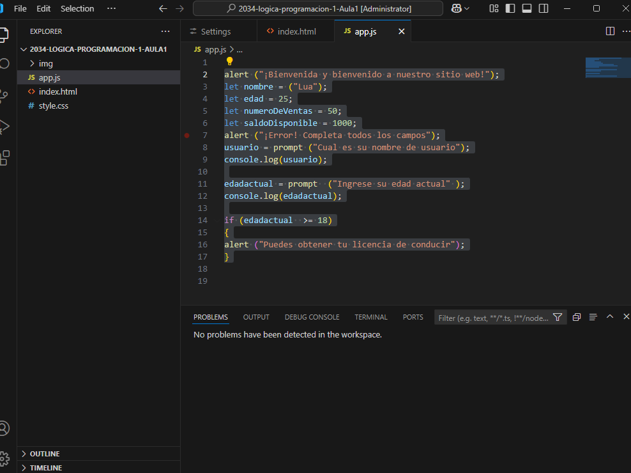The image size is (631, 473).
Task: Close the bottom panel with its X
Action: 626,316
